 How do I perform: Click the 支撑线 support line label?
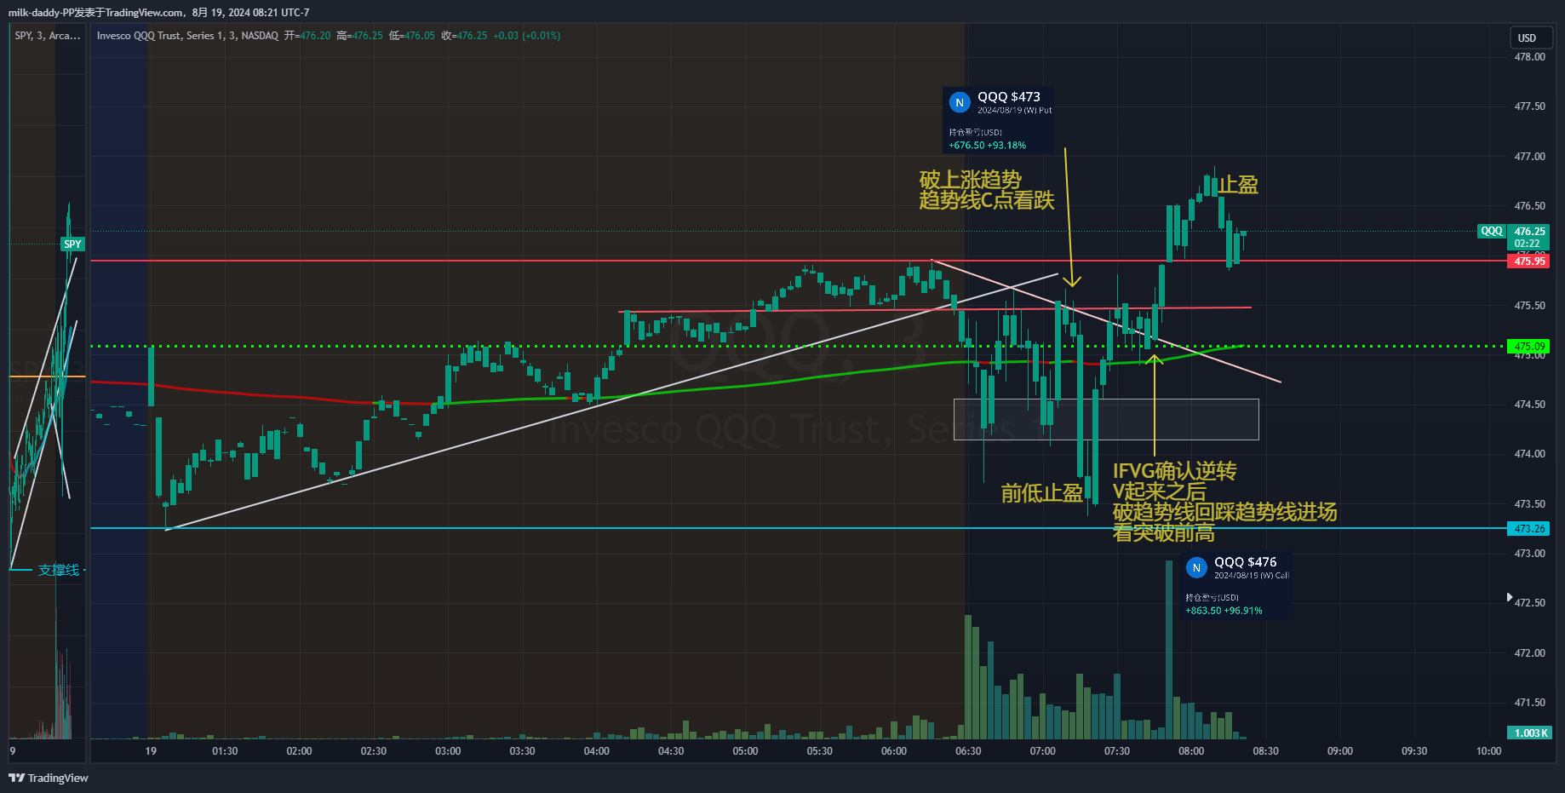(x=59, y=570)
